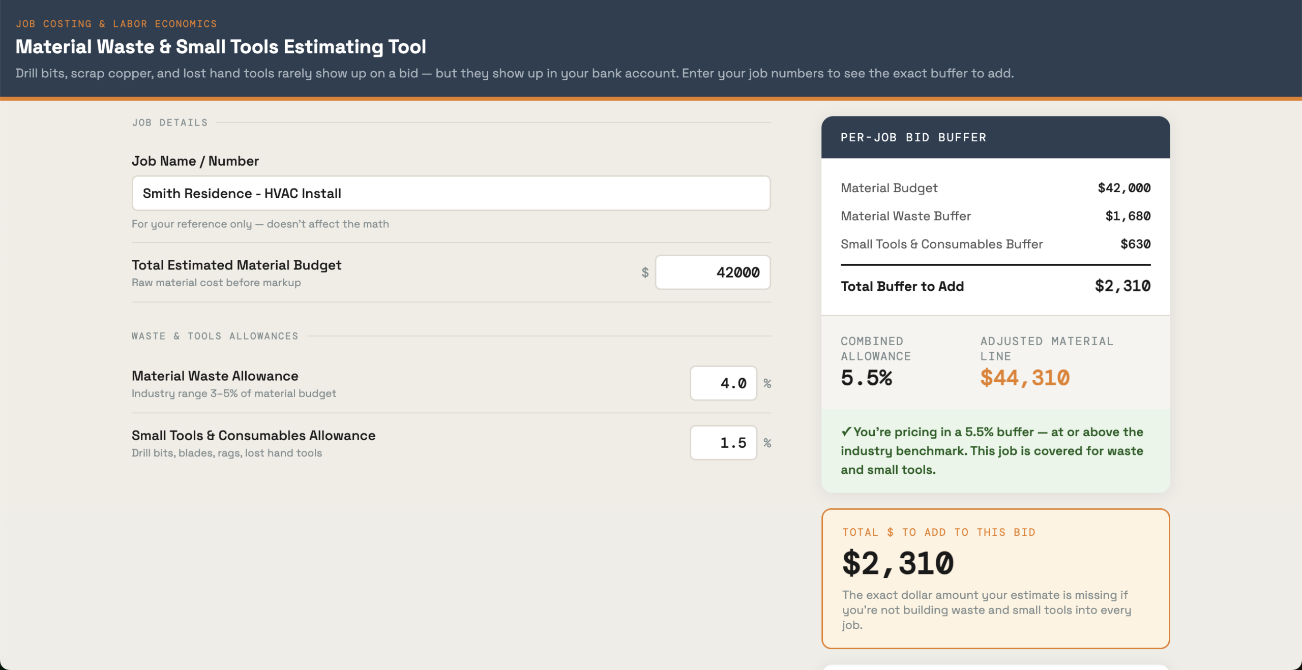This screenshot has width=1302, height=670.
Task: Click the 'JOB COSTING & LABOR ECONOMICS' heading
Action: click(x=116, y=24)
